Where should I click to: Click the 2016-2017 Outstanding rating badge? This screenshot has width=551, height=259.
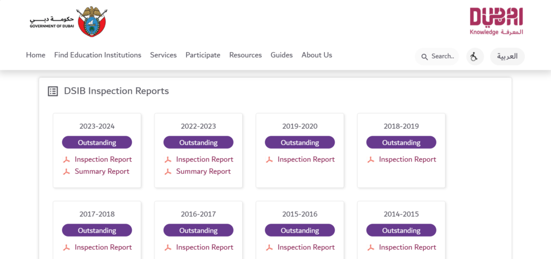(198, 230)
